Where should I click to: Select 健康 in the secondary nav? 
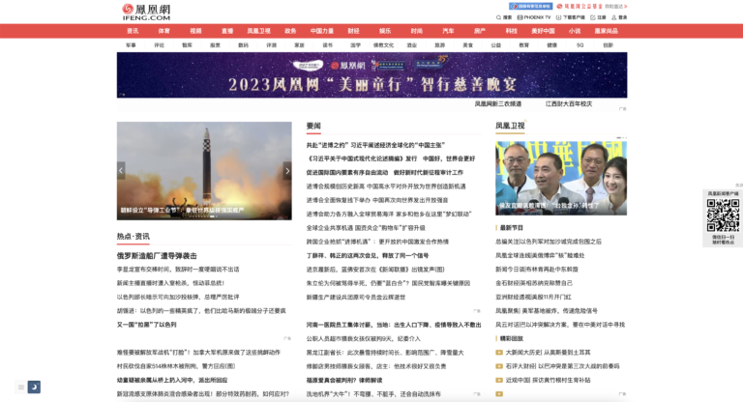click(552, 45)
